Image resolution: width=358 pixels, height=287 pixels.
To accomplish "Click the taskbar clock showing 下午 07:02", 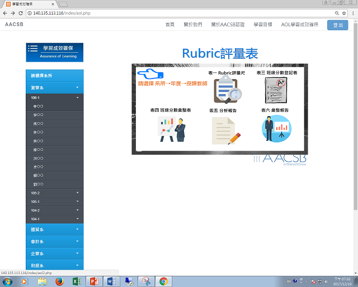I will point(342,281).
